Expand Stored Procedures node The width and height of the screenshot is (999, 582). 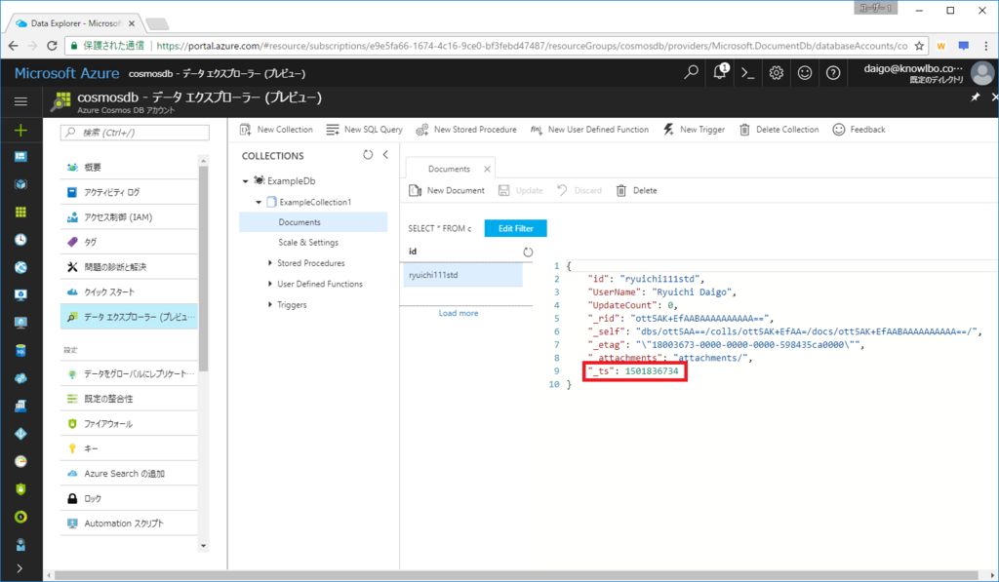(x=270, y=262)
